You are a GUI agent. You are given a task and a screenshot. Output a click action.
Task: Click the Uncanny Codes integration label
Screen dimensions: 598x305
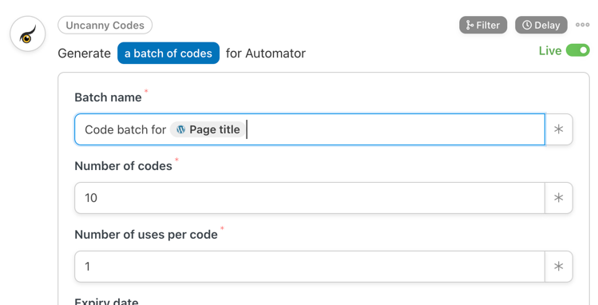tap(105, 26)
